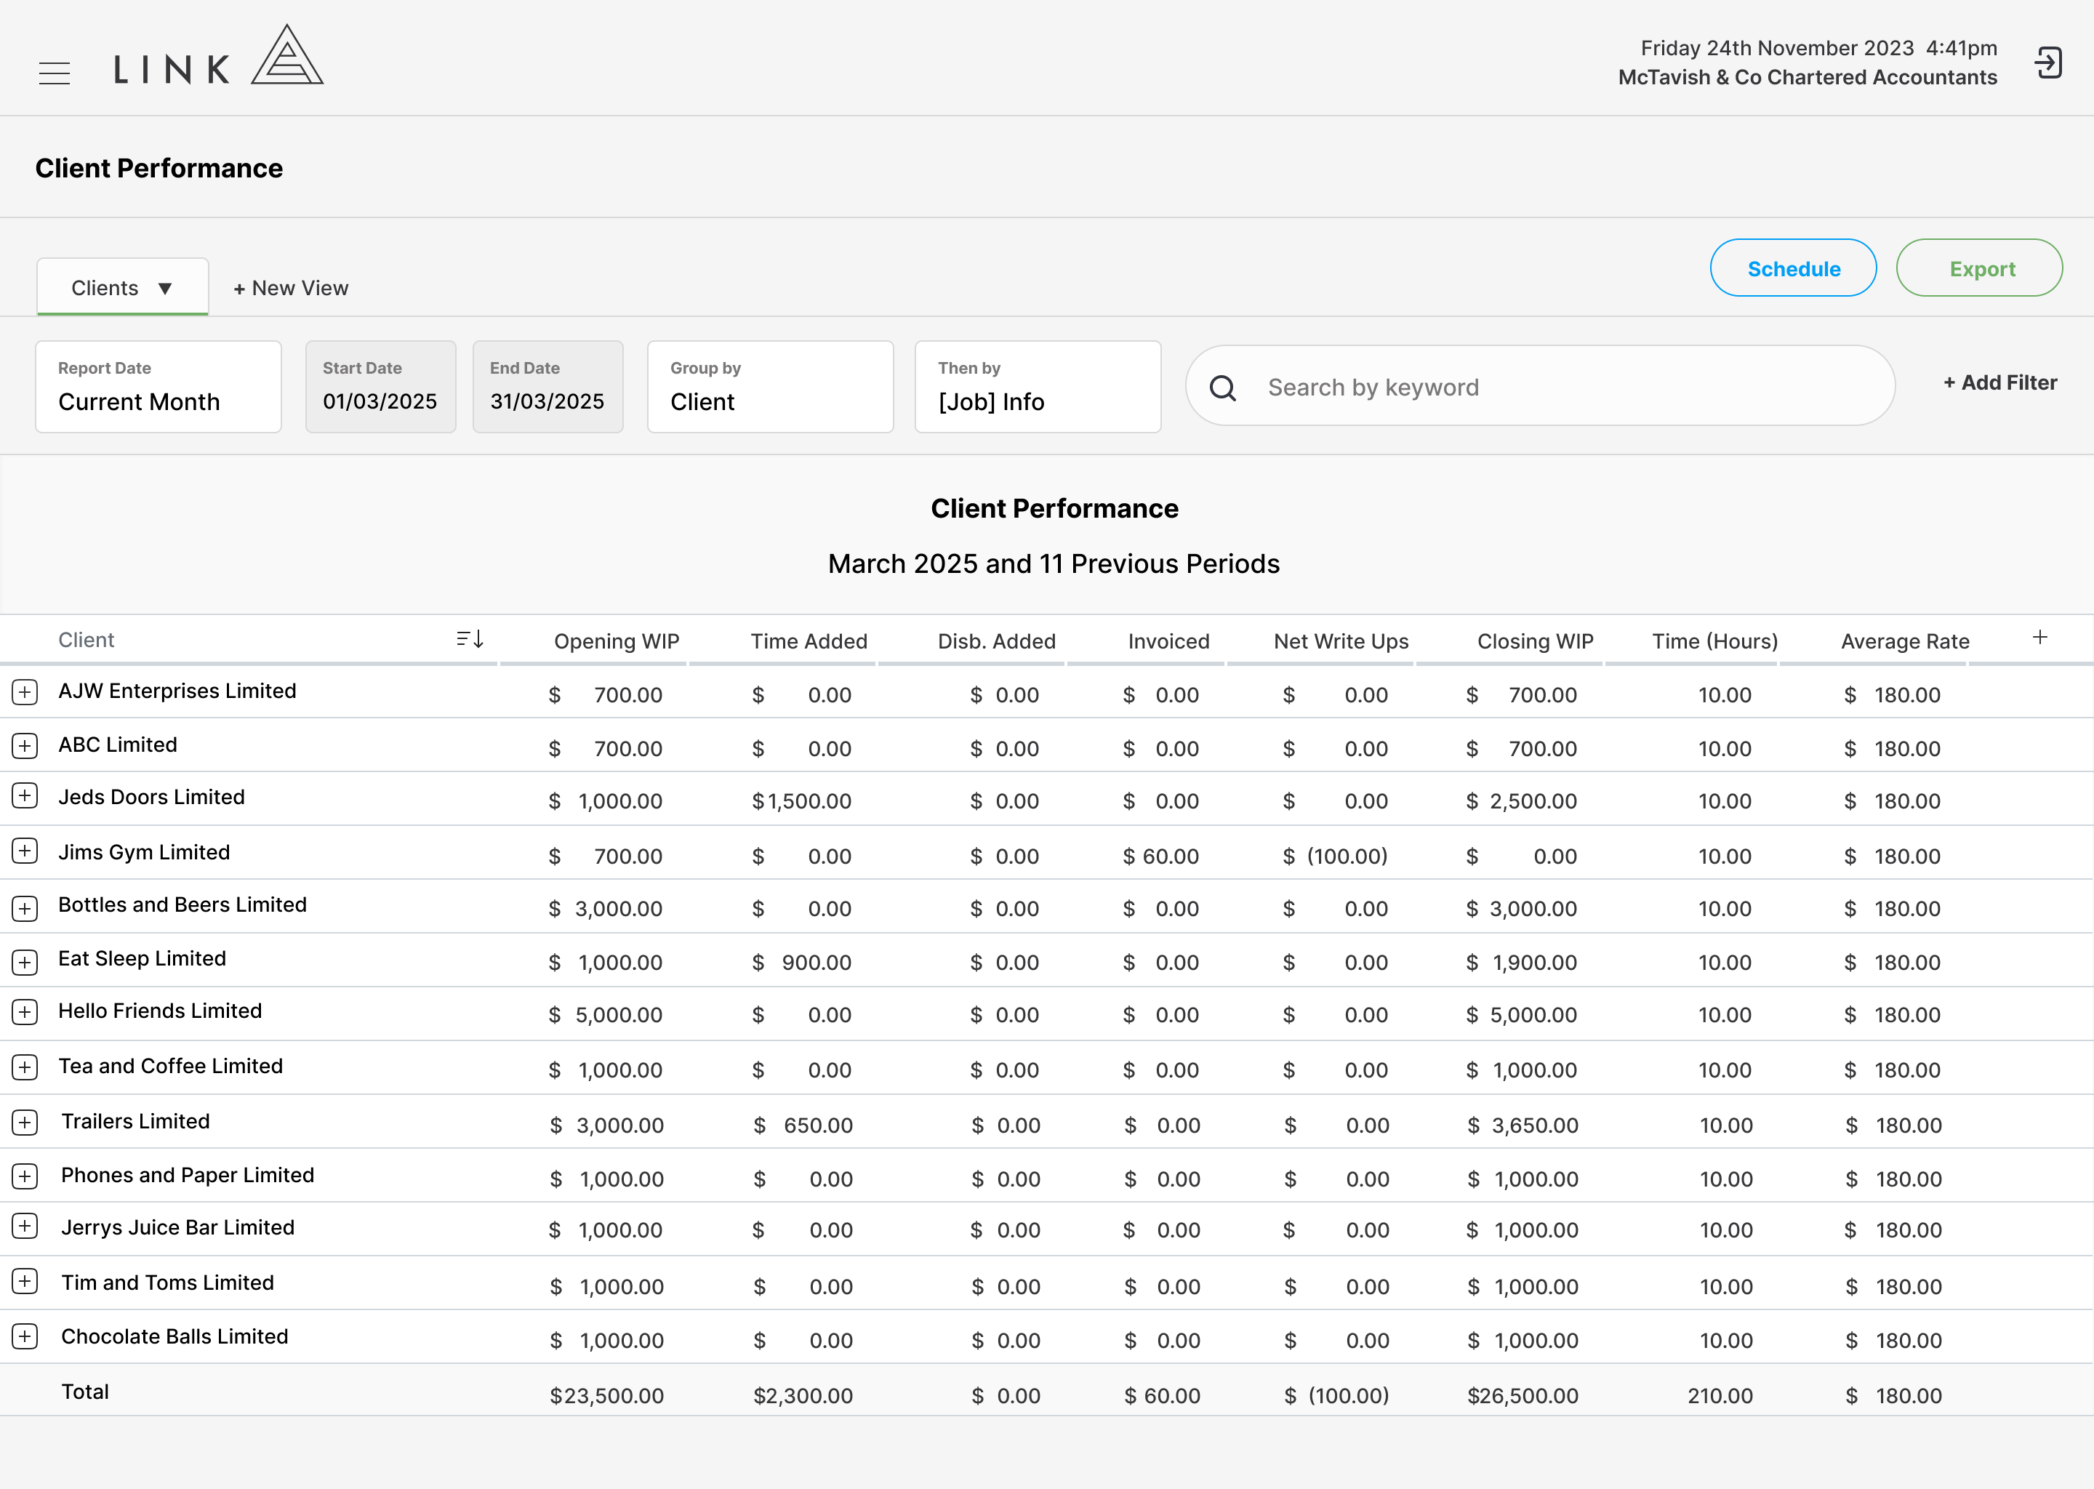Click the Schedule button

pos(1792,268)
